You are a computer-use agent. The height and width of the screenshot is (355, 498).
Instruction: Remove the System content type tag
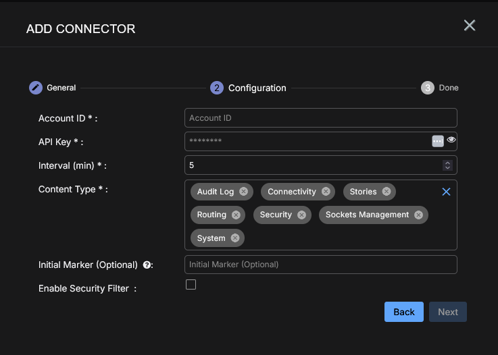tap(235, 238)
